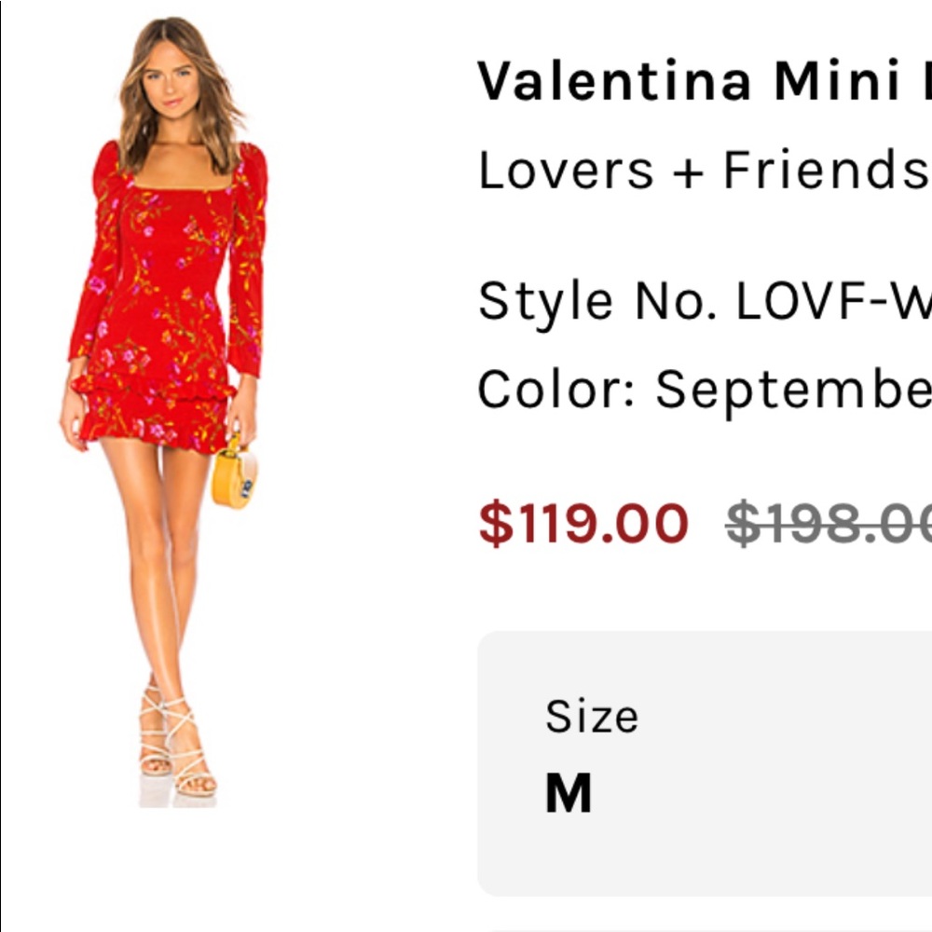This screenshot has width=932, height=932.
Task: Select the M size value
Action: 569,794
